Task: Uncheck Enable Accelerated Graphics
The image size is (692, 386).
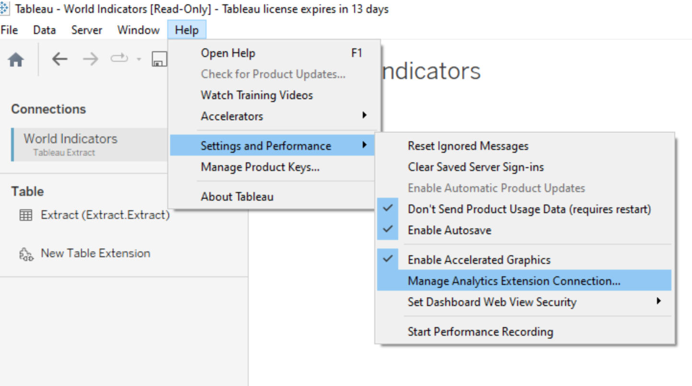Action: coord(479,260)
